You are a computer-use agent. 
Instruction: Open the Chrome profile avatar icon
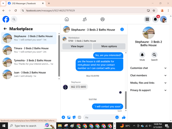[162, 11]
